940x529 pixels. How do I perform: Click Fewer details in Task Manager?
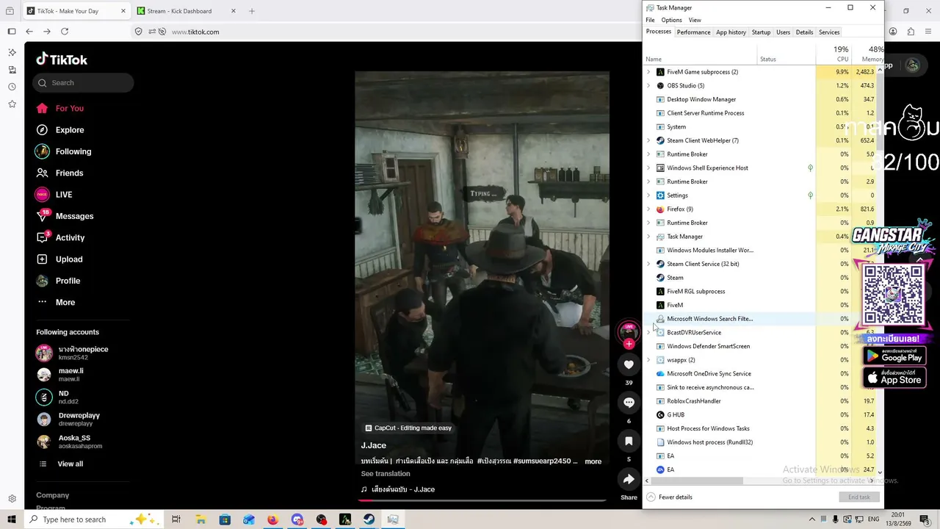[669, 497]
